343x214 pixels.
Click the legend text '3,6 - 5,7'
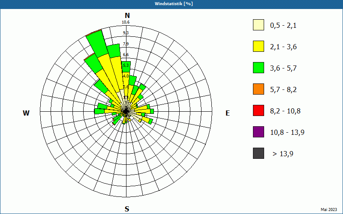[x=283, y=68]
